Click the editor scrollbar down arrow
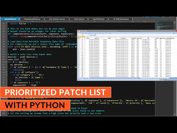 click(174, 115)
